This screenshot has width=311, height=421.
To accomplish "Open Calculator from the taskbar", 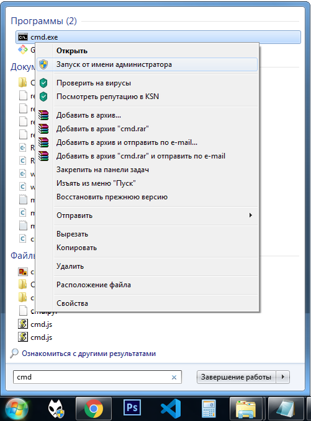I will click(209, 409).
